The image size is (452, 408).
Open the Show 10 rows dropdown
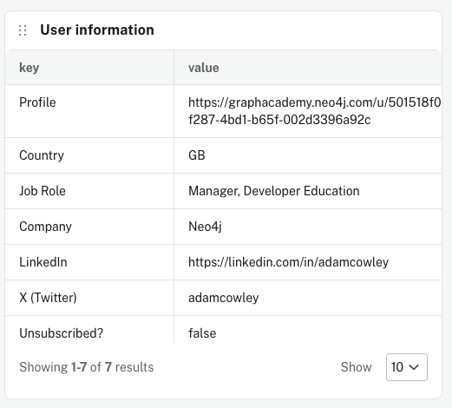(x=407, y=367)
